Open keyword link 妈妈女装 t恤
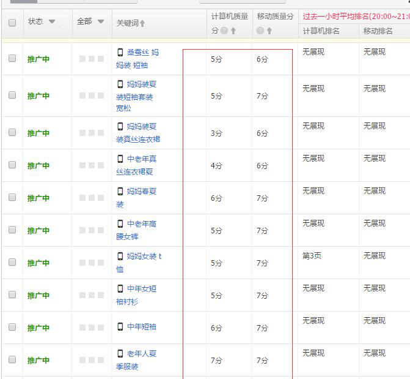Viewport: 410px width, 379px height. click(x=139, y=263)
